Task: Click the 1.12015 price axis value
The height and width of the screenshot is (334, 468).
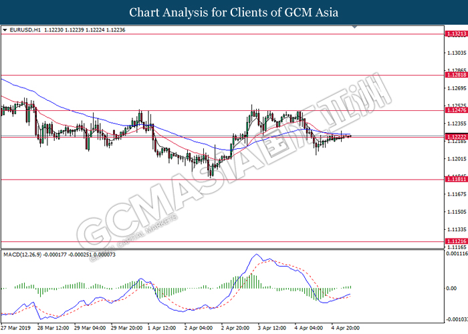Action: pyautogui.click(x=457, y=159)
